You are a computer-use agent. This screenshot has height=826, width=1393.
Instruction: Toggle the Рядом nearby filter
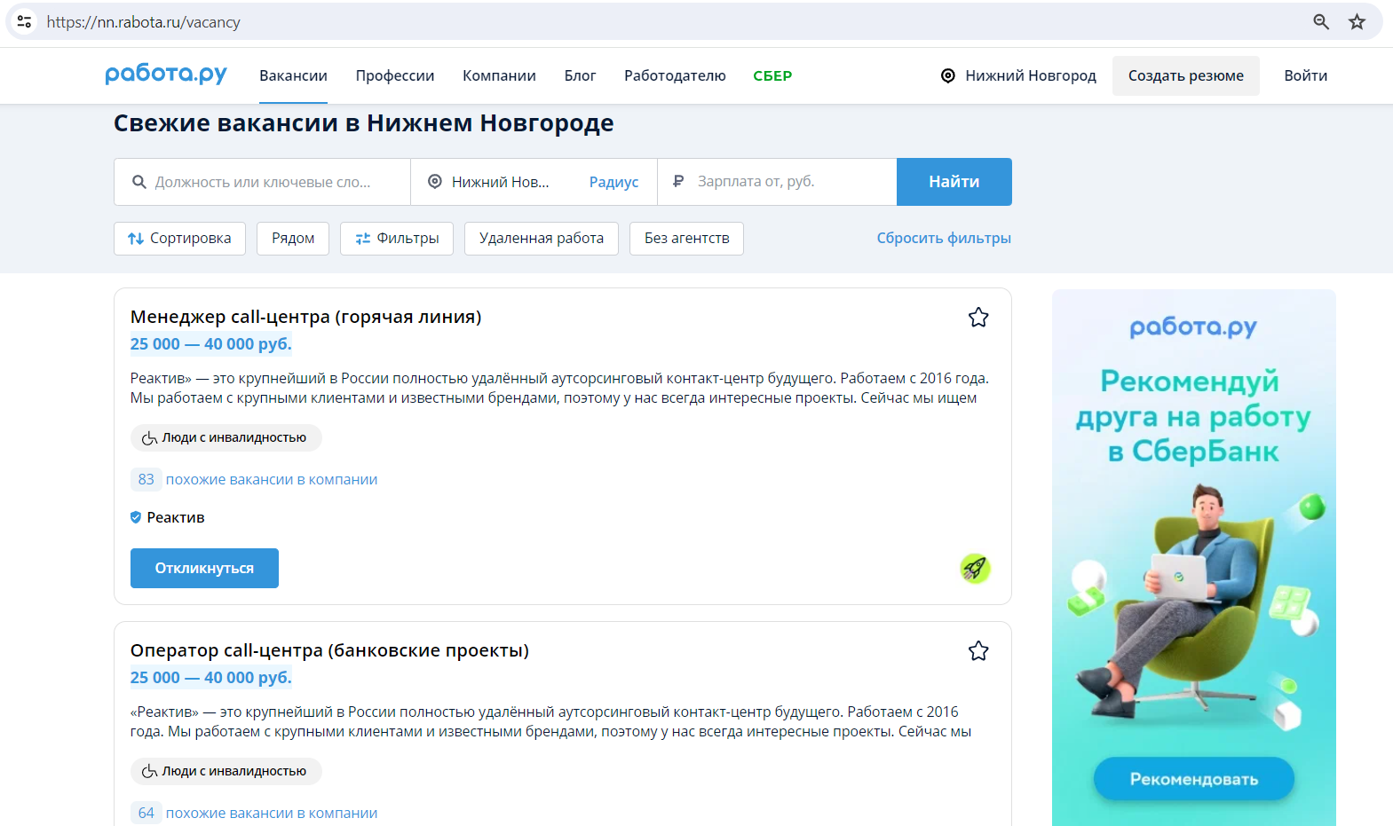click(x=293, y=239)
